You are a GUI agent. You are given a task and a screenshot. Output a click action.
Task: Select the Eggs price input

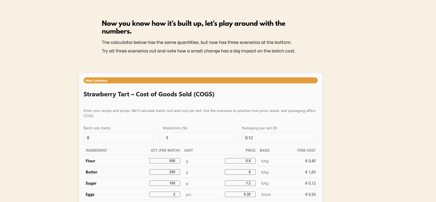(x=240, y=195)
